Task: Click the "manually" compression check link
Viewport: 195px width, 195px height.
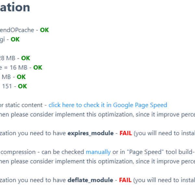Action: [x=98, y=152]
